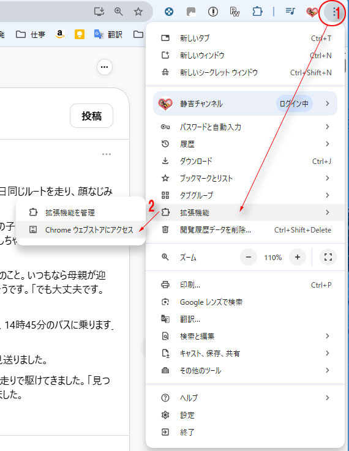Select 新しいウィンドウ menu item
The height and width of the screenshot is (451, 349).
[245, 55]
